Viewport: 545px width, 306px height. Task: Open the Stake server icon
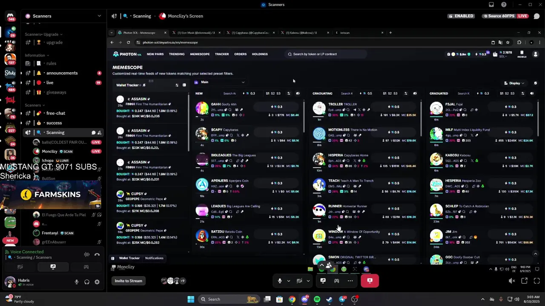coord(10,73)
